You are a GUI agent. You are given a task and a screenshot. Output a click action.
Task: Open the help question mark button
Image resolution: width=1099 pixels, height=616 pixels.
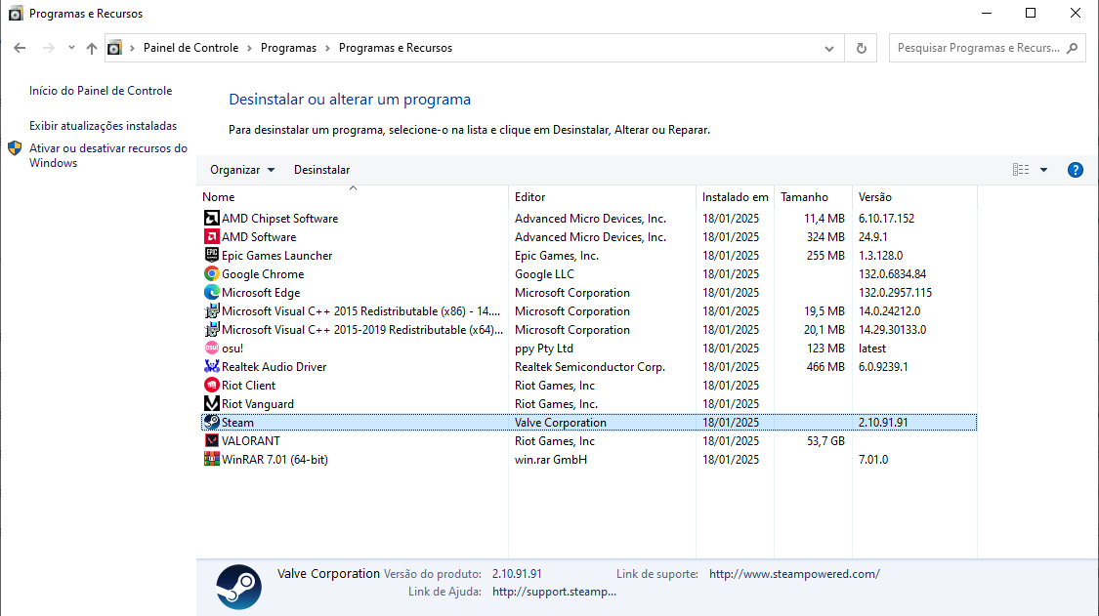tap(1076, 170)
